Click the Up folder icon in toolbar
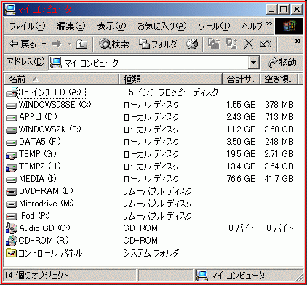The image size is (307, 285). tap(81, 44)
